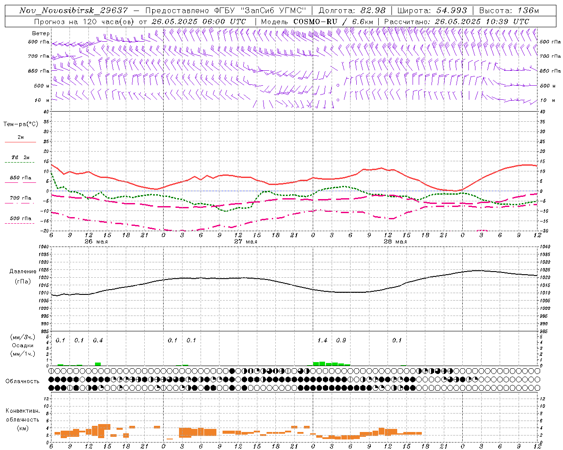
Task: Click the '28 мая' date label
Action: tap(395, 242)
